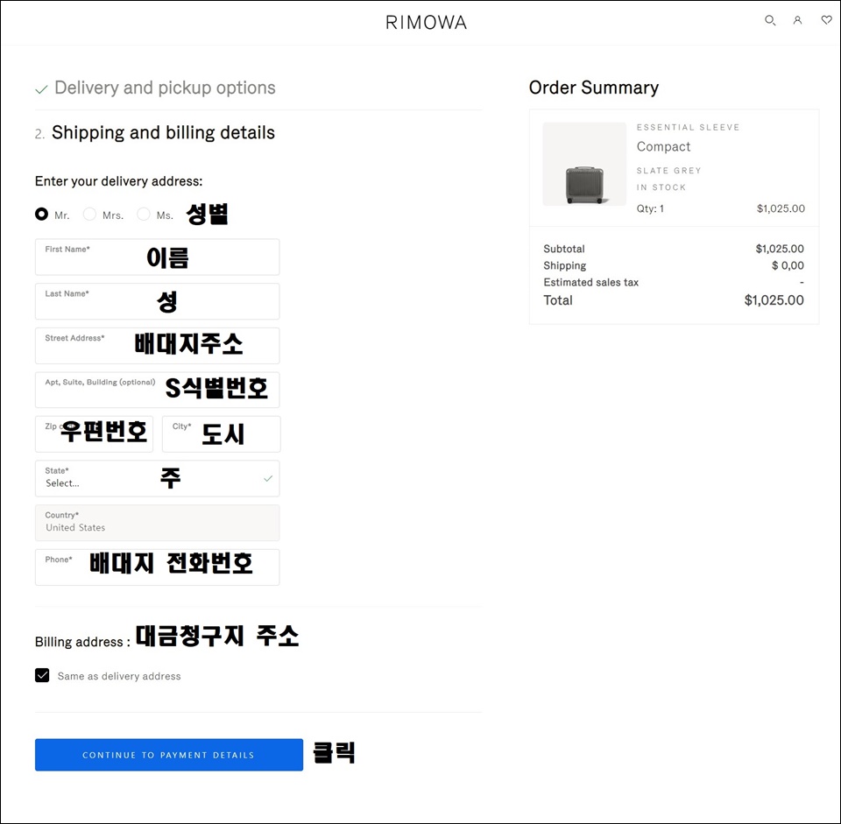Viewport: 841px width, 824px height.
Task: Focus the Street Address field
Action: (x=157, y=346)
